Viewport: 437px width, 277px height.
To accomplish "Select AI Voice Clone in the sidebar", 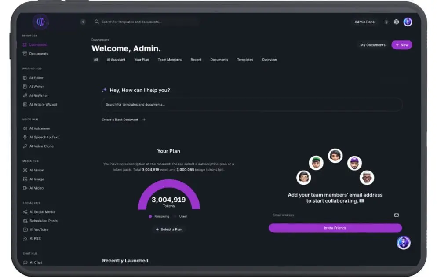I will point(41,146).
